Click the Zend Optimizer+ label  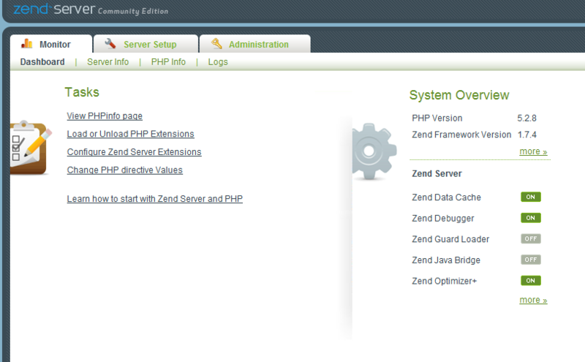tap(445, 281)
